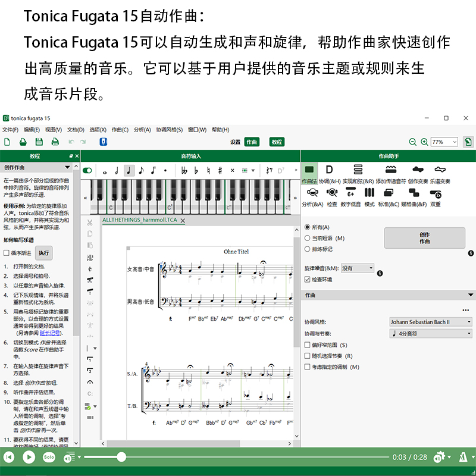Click the undo arrow icon
This screenshot has width=476, height=476.
[x=71, y=142]
